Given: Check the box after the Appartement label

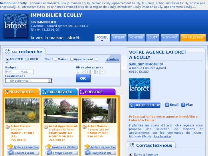Looking at the screenshot, I should [97, 59].
